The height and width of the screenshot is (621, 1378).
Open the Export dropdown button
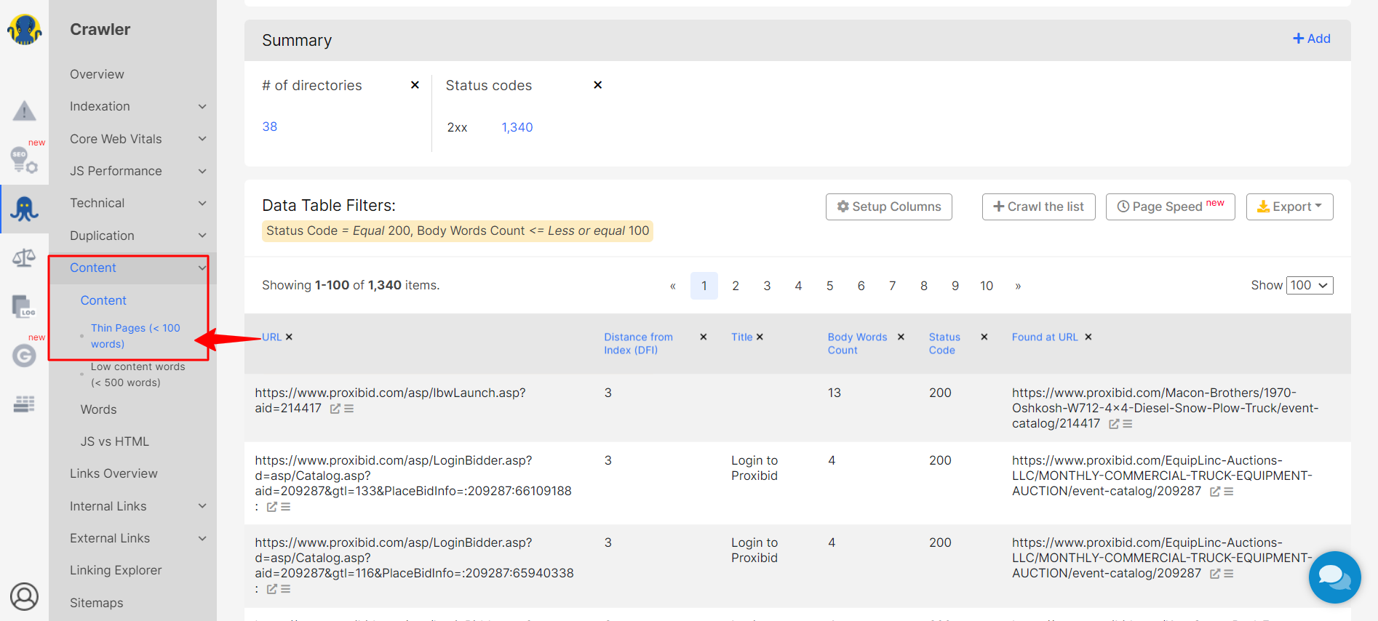click(x=1289, y=207)
